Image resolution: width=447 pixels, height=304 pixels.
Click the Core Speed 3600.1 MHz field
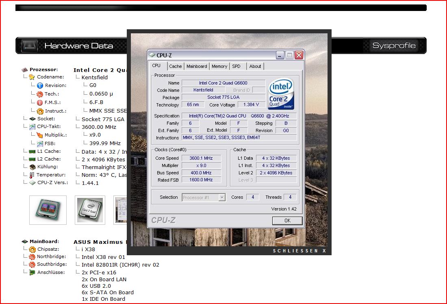[201, 158]
